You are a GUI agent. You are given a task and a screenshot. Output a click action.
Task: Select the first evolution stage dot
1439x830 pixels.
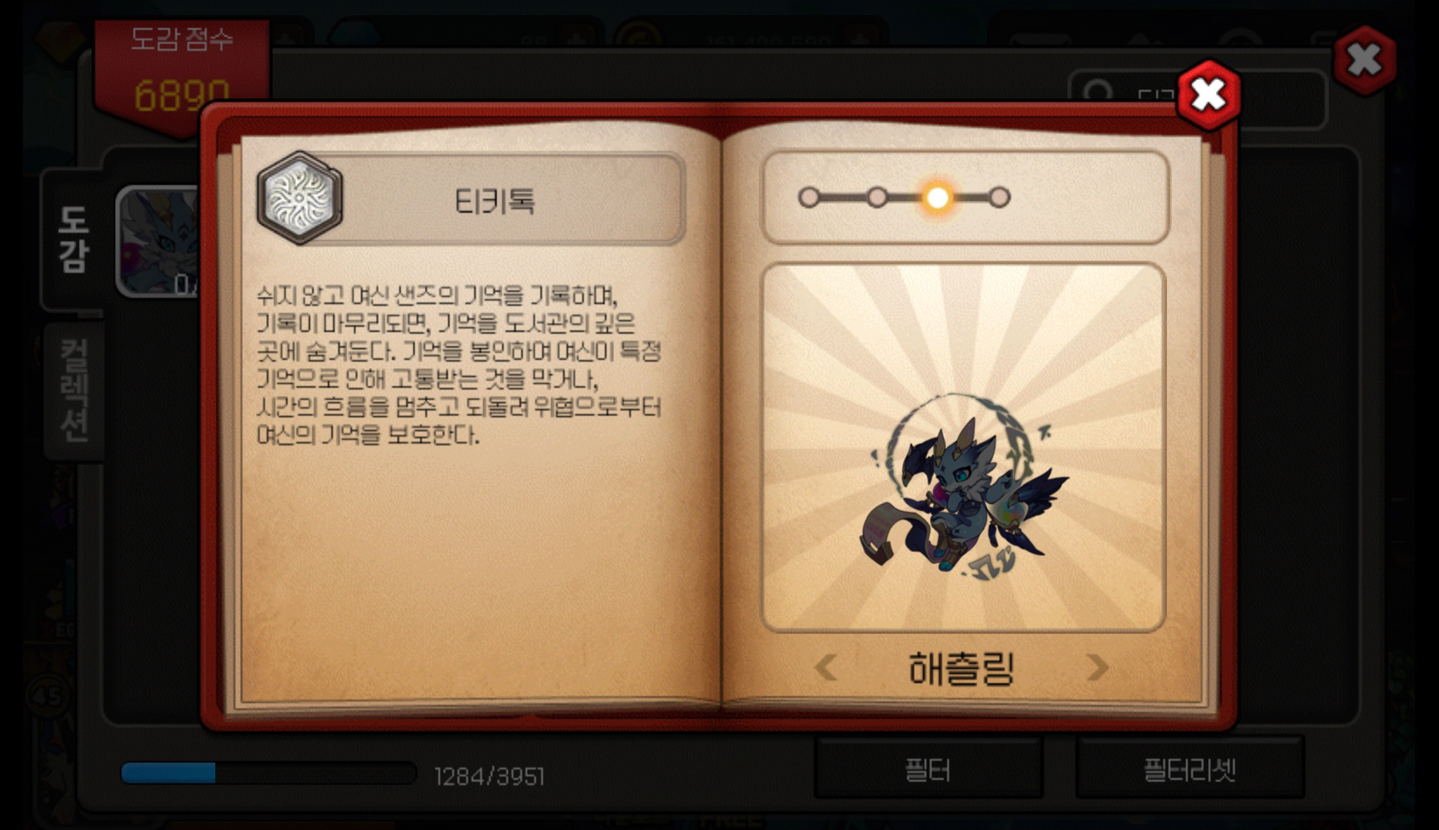pyautogui.click(x=808, y=198)
